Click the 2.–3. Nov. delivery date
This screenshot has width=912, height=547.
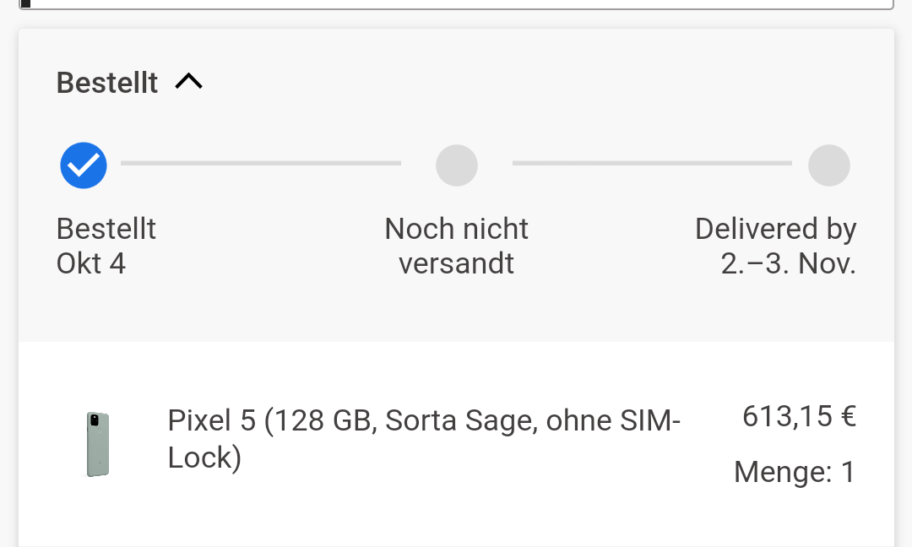click(788, 263)
